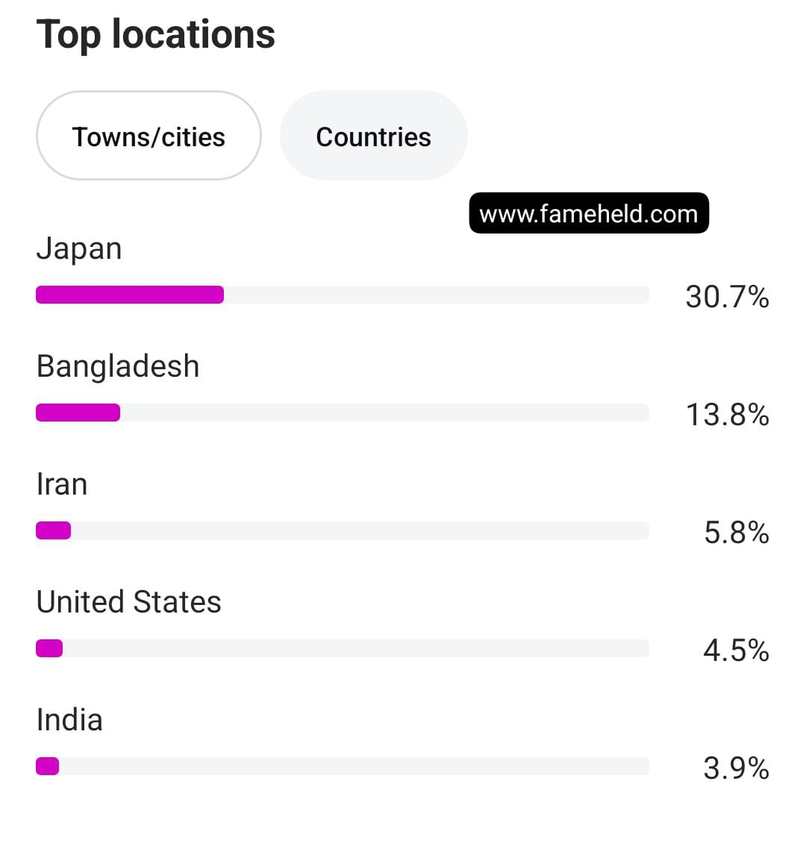Click the 4.5% value for United States
This screenshot has width=806, height=843.
click(735, 651)
